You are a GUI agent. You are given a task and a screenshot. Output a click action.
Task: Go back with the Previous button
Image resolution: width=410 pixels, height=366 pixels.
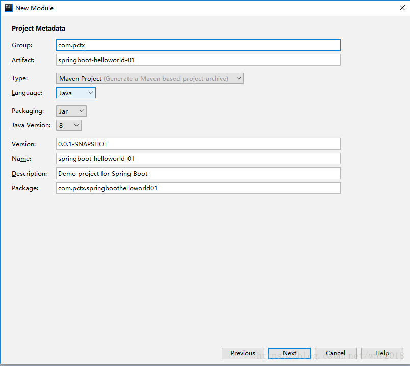click(x=243, y=353)
